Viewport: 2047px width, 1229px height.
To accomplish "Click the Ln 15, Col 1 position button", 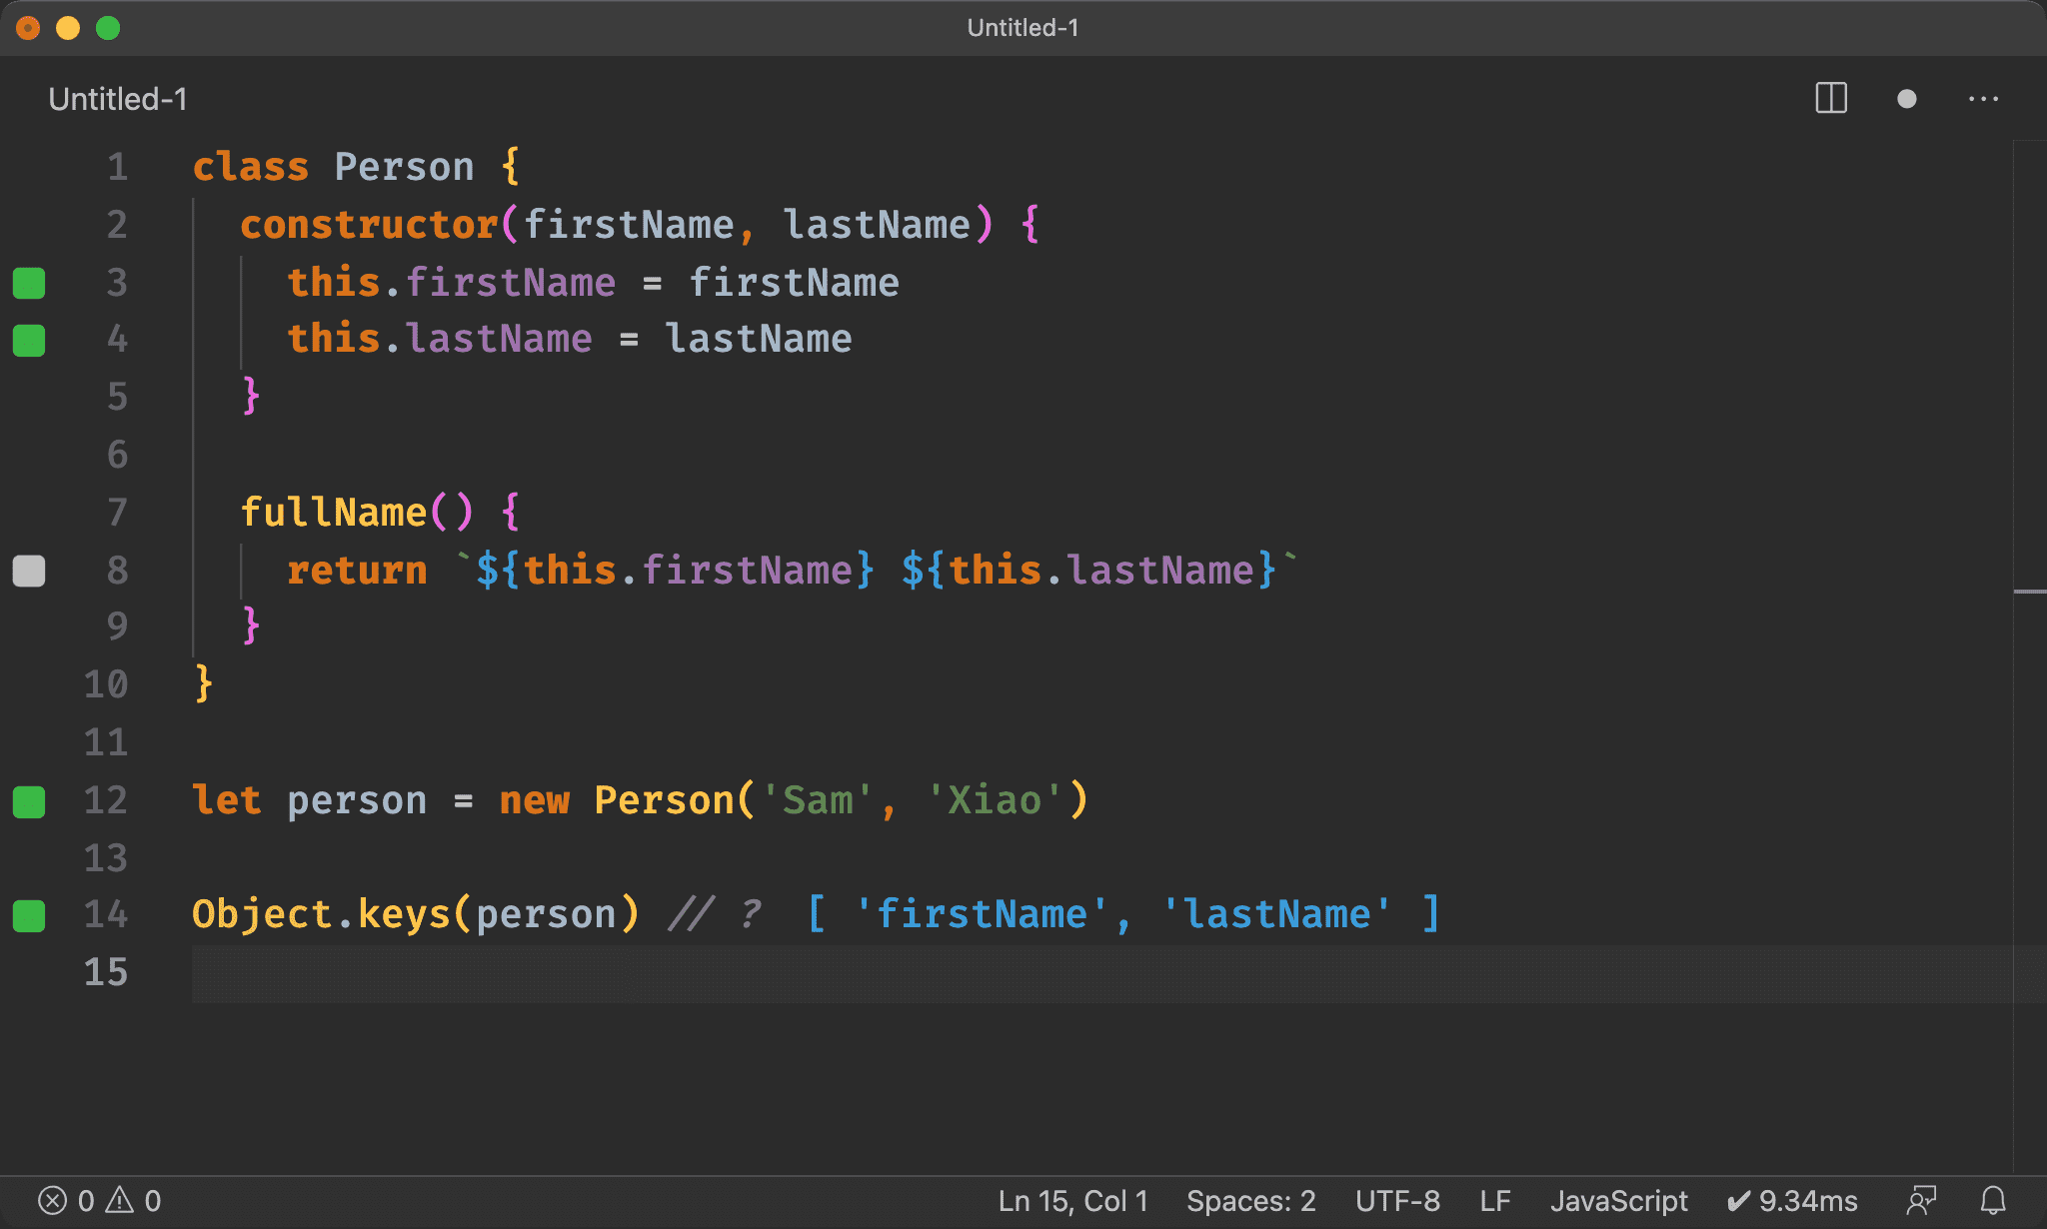I will click(x=1072, y=1200).
